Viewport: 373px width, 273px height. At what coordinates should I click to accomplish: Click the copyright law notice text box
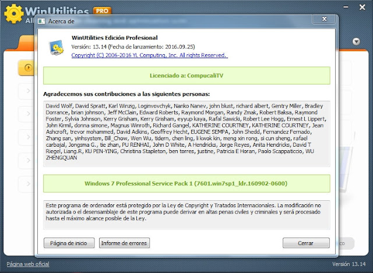tap(186, 215)
